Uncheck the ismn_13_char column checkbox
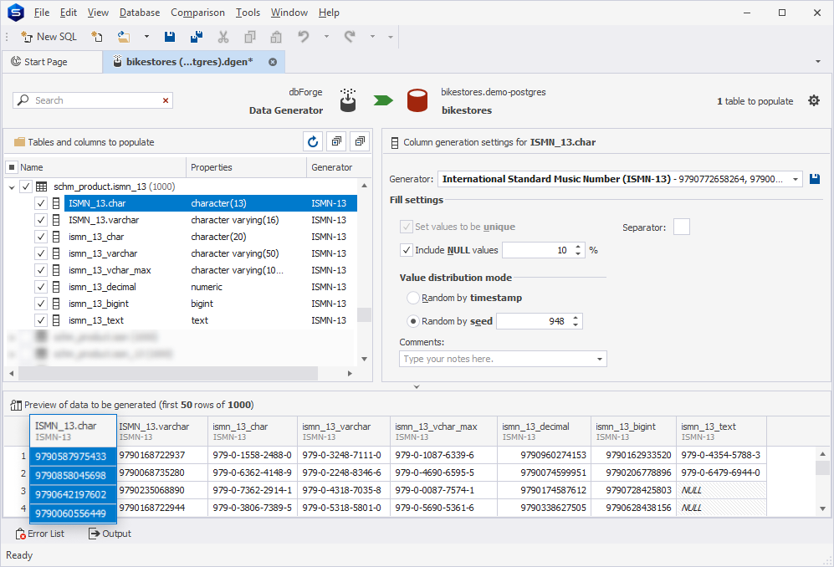 pos(40,237)
